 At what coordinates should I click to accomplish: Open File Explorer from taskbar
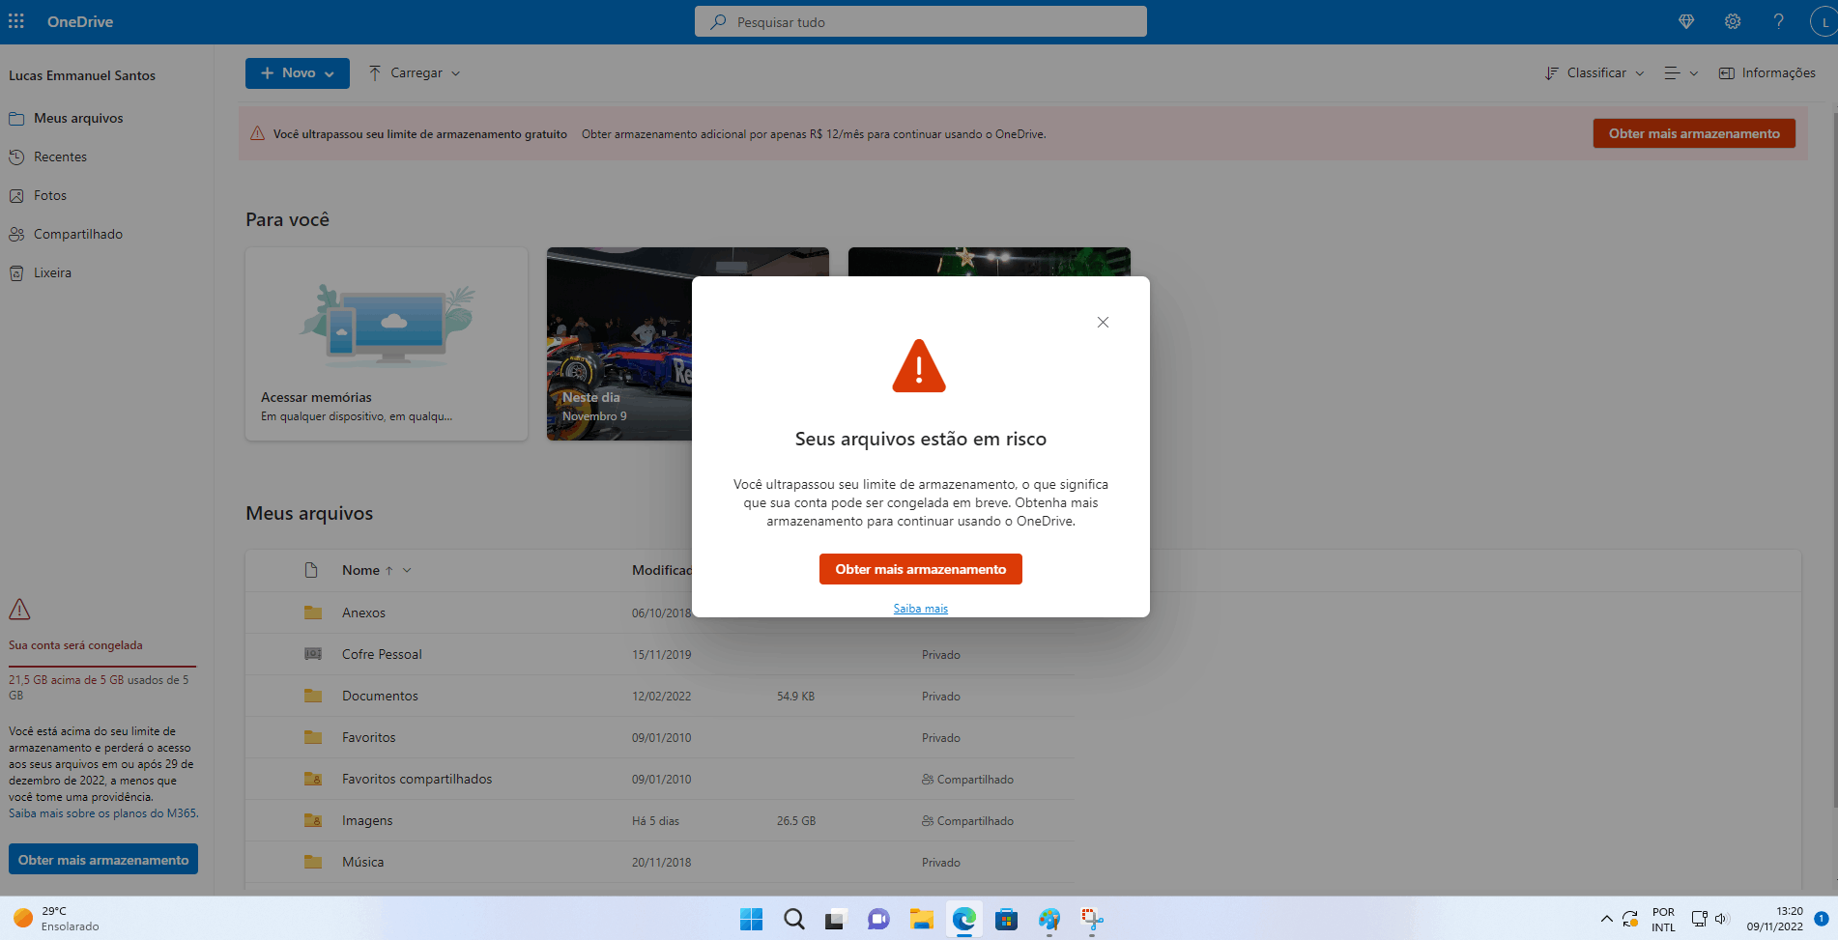click(x=921, y=919)
